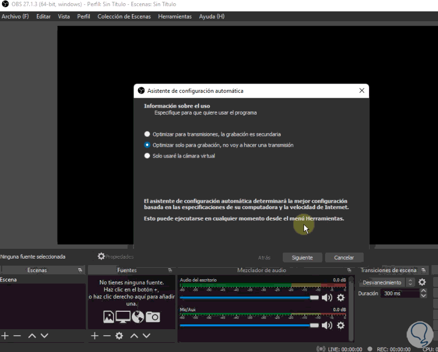The height and width of the screenshot is (352, 438).
Task: Undock the Escenas panel
Action: coord(80,271)
